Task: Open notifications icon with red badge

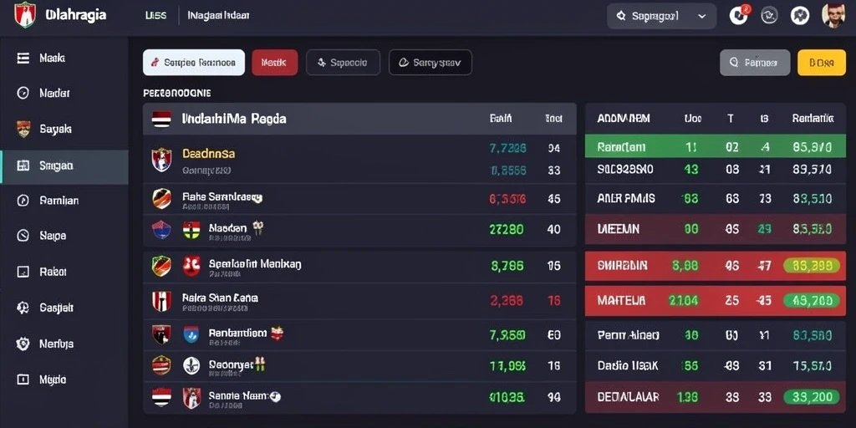Action: 739,15
